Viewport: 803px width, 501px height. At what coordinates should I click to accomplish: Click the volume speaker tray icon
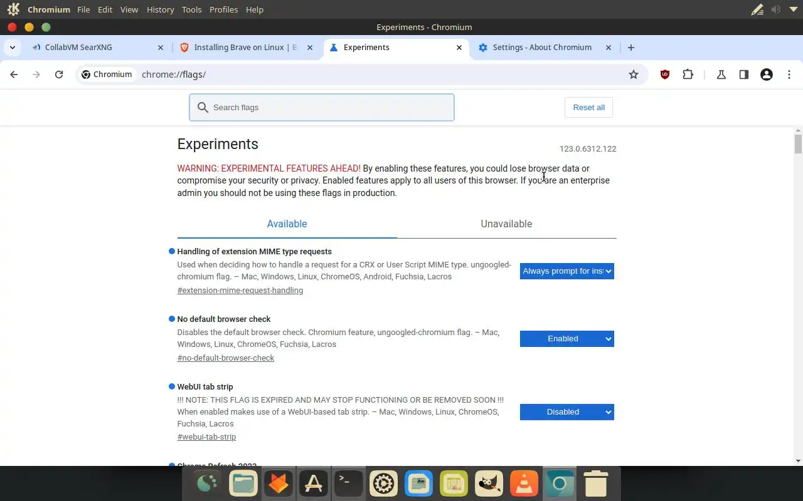776,9
